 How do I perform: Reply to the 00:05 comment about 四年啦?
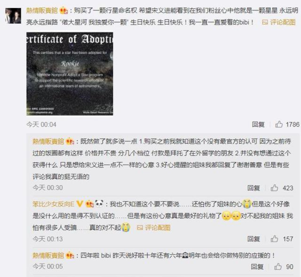(257, 266)
